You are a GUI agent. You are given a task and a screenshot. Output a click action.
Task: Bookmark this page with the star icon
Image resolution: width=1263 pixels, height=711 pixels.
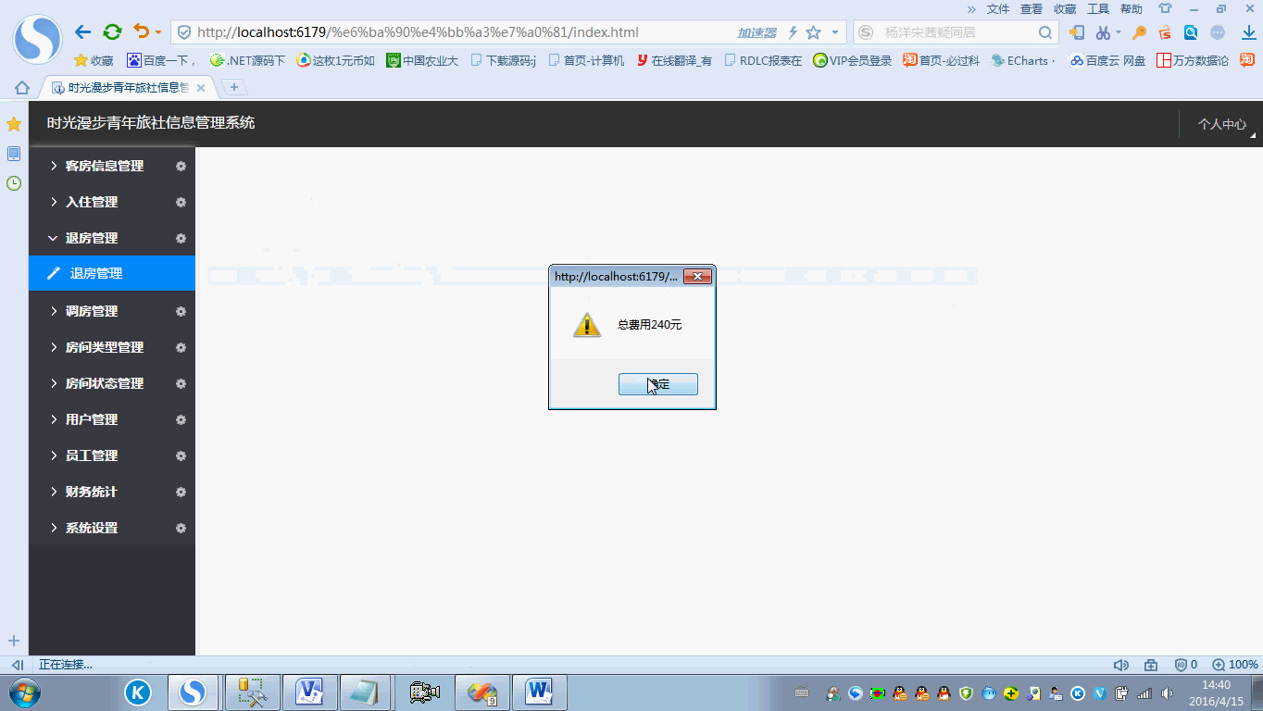tap(813, 32)
